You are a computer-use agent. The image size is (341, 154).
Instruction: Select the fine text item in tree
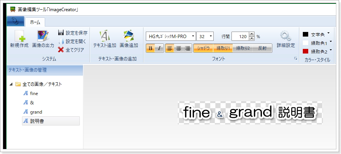click(x=34, y=94)
